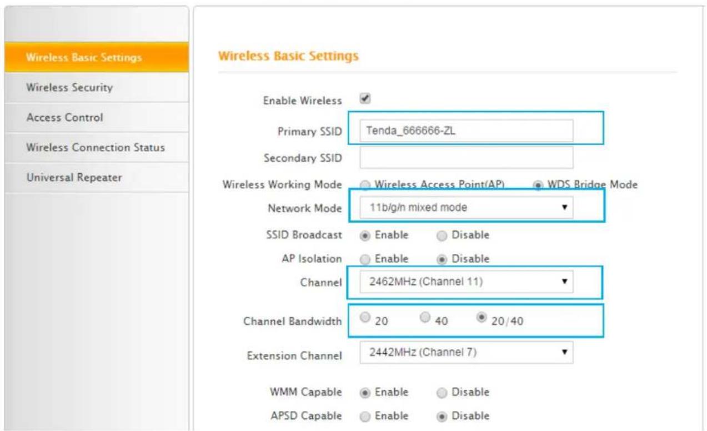This screenshot has width=707, height=431.
Task: Set APSD Capable to Enable
Action: click(x=365, y=416)
